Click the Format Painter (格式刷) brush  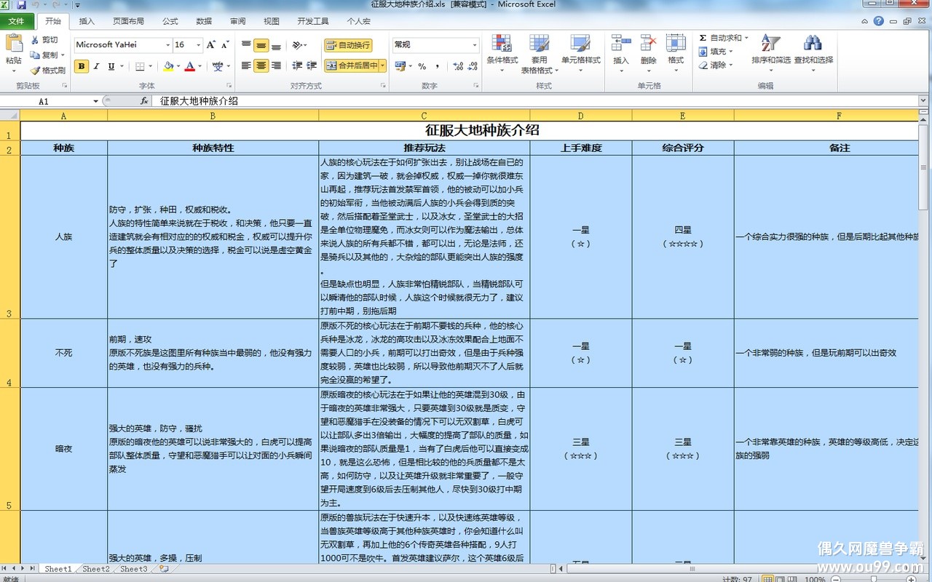[x=35, y=71]
